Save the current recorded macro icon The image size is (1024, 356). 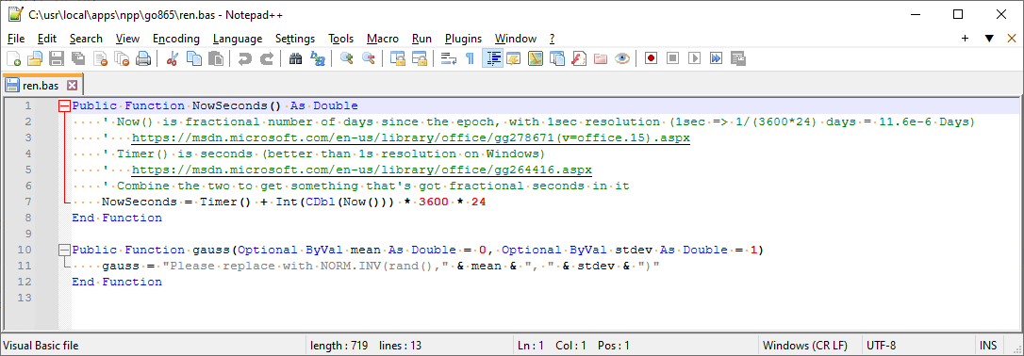(738, 58)
